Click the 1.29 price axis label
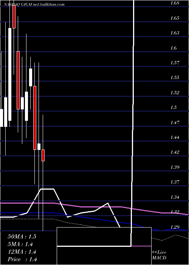 [175, 227]
